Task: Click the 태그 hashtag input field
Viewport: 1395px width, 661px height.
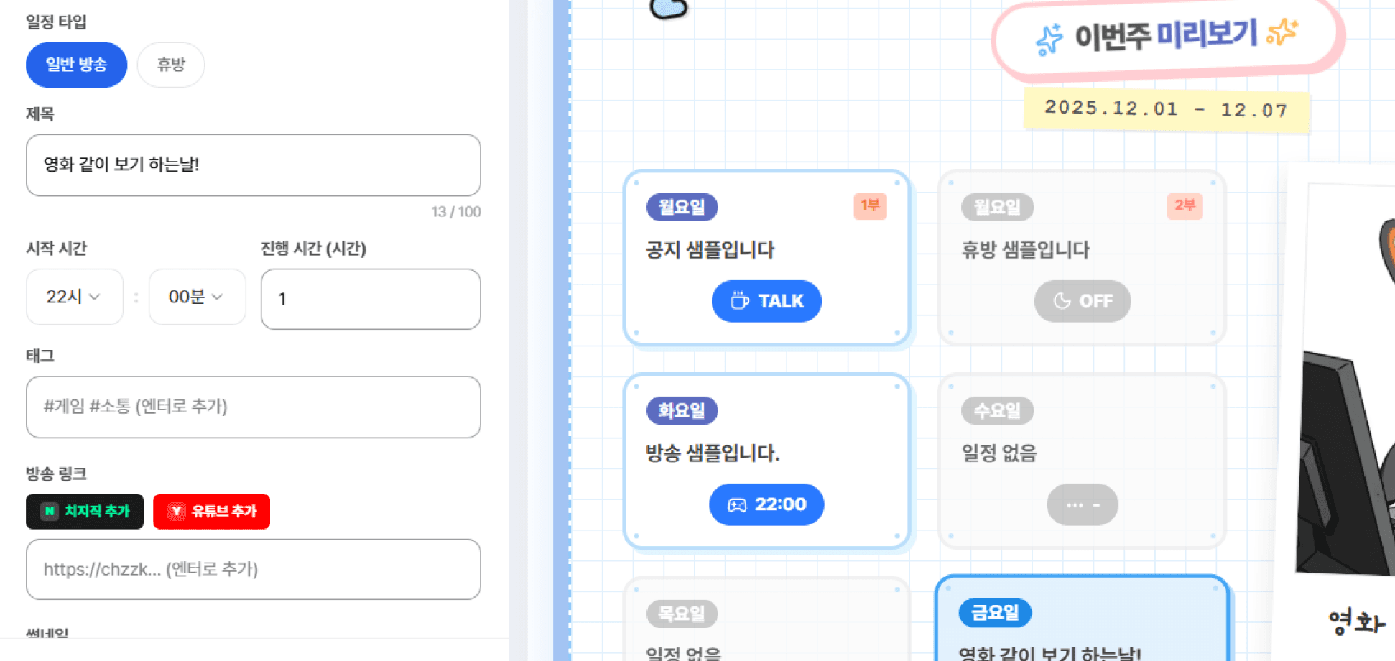Action: pos(253,407)
